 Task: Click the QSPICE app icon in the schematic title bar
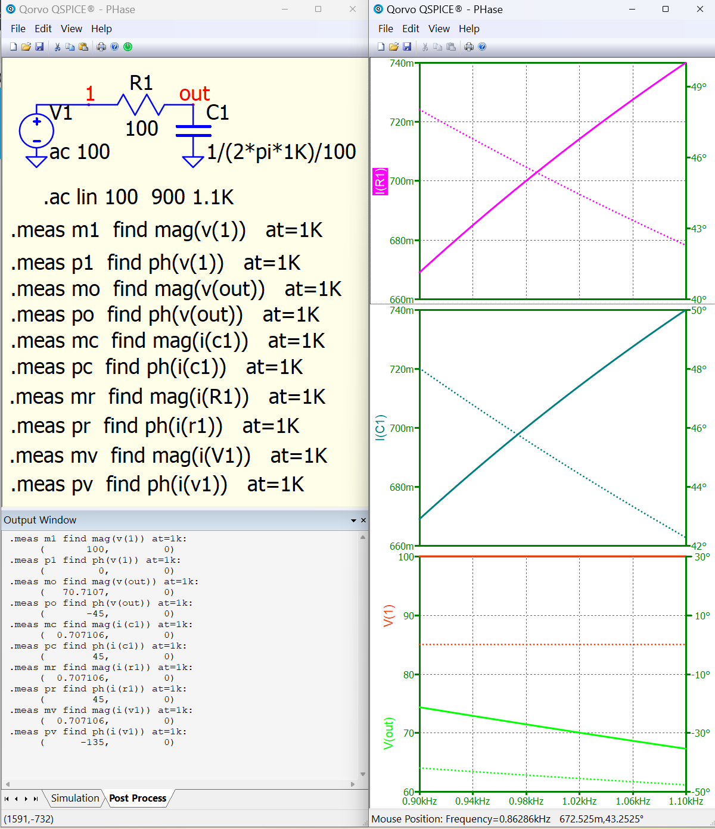click(x=10, y=9)
